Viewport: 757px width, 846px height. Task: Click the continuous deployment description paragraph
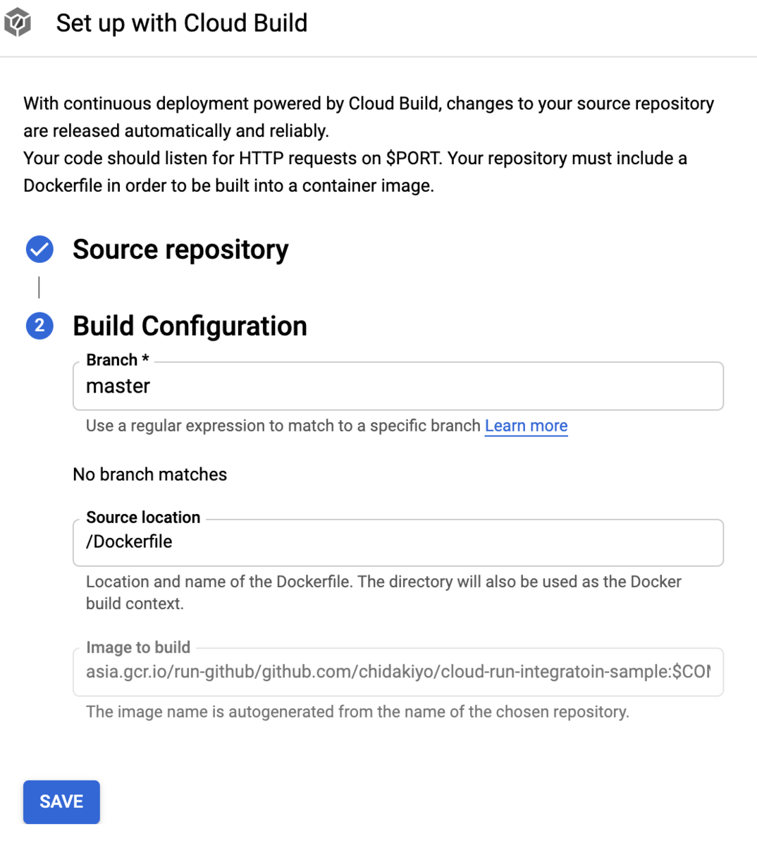369,145
